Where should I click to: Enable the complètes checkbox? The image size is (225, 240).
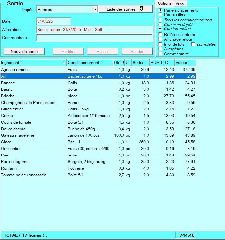193,44
